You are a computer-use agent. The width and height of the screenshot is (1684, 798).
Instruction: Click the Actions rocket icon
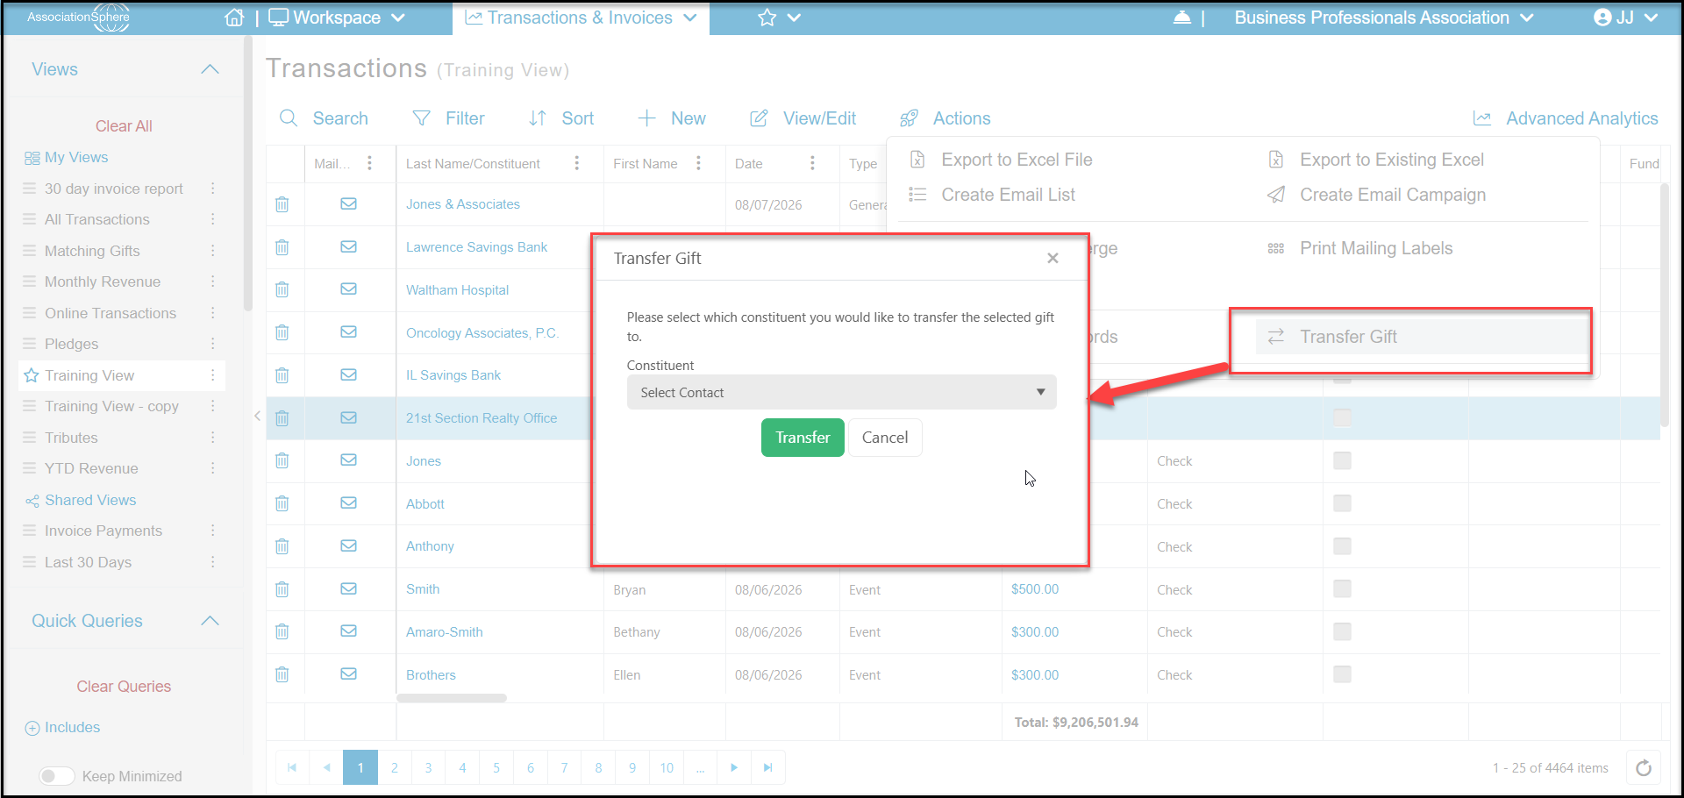click(x=910, y=118)
